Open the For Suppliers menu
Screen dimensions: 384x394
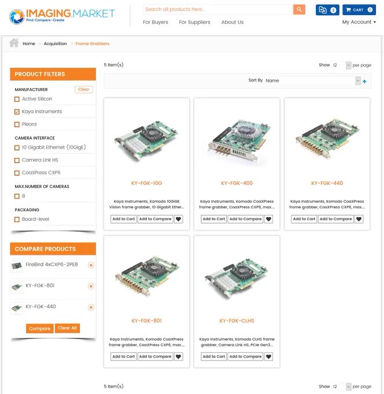tap(195, 22)
